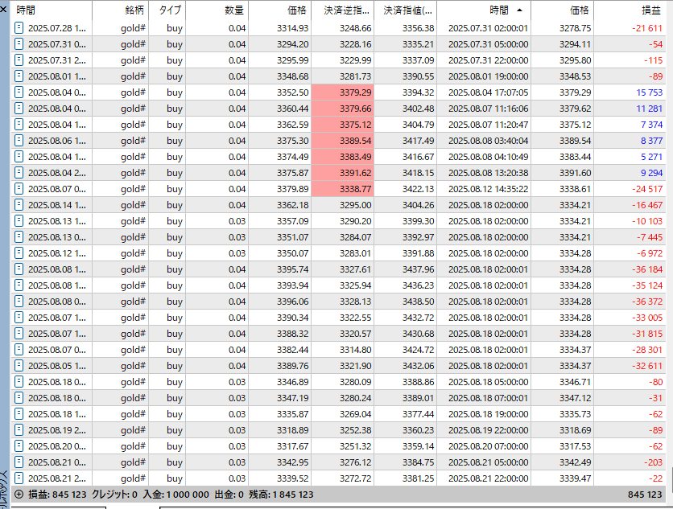Click the order icon beside the 2025.08.14 trade
This screenshot has height=509, width=673.
tap(19, 205)
